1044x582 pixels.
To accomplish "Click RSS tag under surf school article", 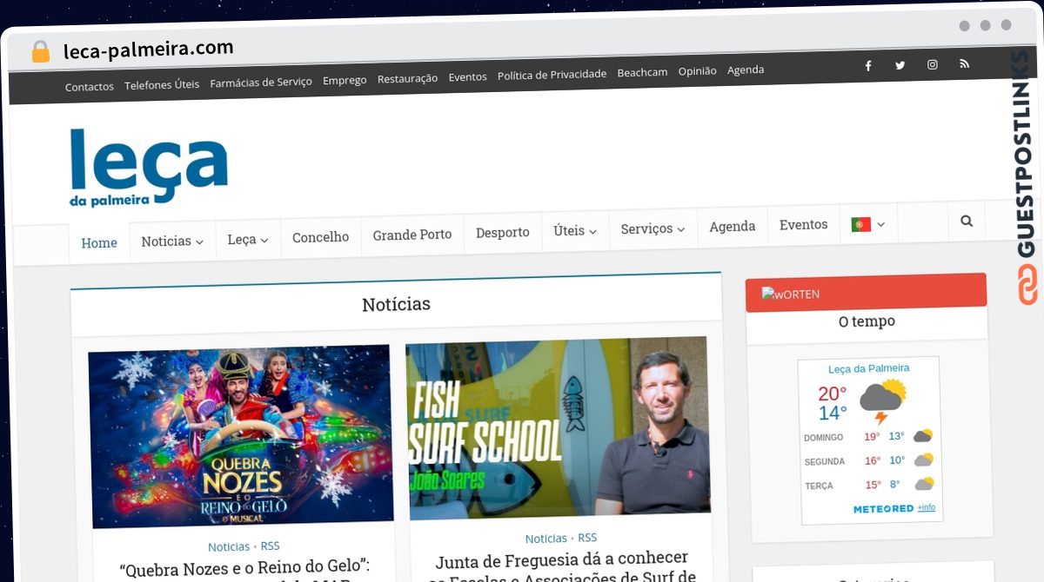I will (587, 538).
